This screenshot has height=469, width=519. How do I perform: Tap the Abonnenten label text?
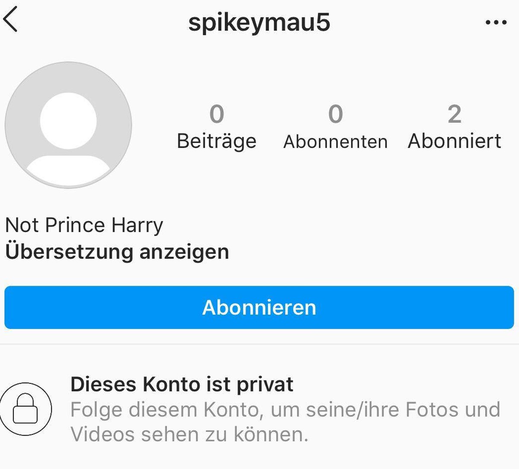(335, 142)
